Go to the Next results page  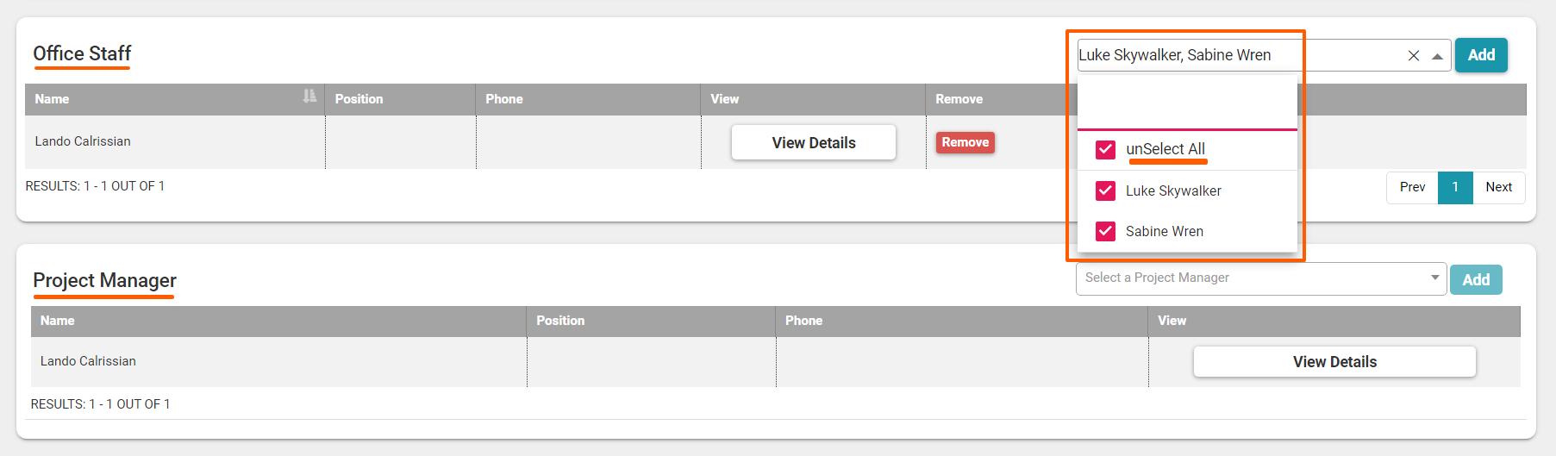[1498, 187]
